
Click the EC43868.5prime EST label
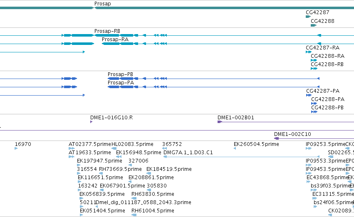pos(327,178)
